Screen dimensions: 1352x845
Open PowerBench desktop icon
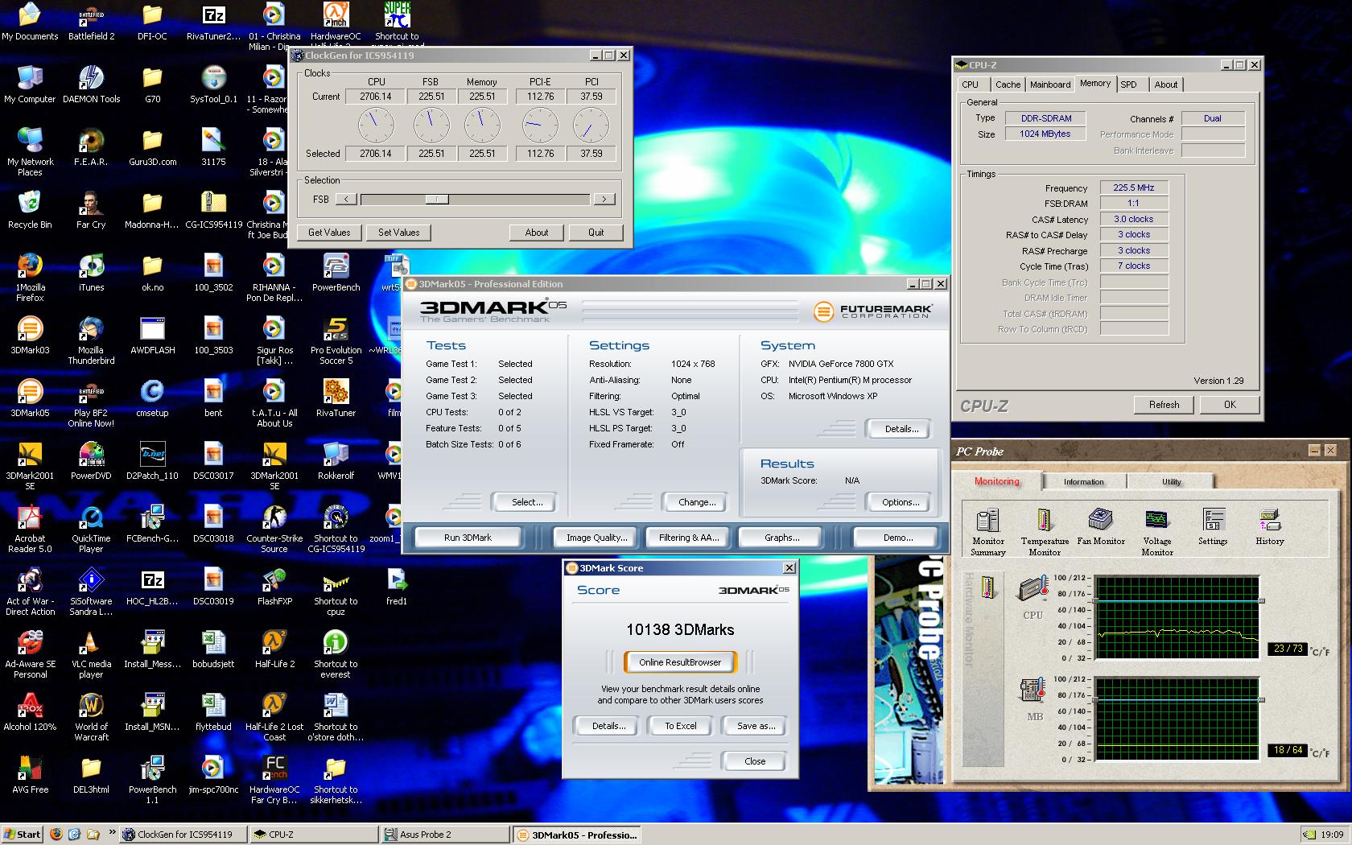tap(336, 273)
